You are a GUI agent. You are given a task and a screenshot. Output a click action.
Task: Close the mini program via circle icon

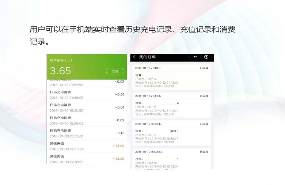[206, 57]
